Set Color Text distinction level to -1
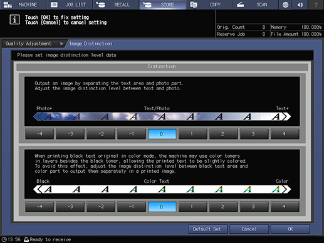This screenshot has height=243, width=324. point(132,207)
